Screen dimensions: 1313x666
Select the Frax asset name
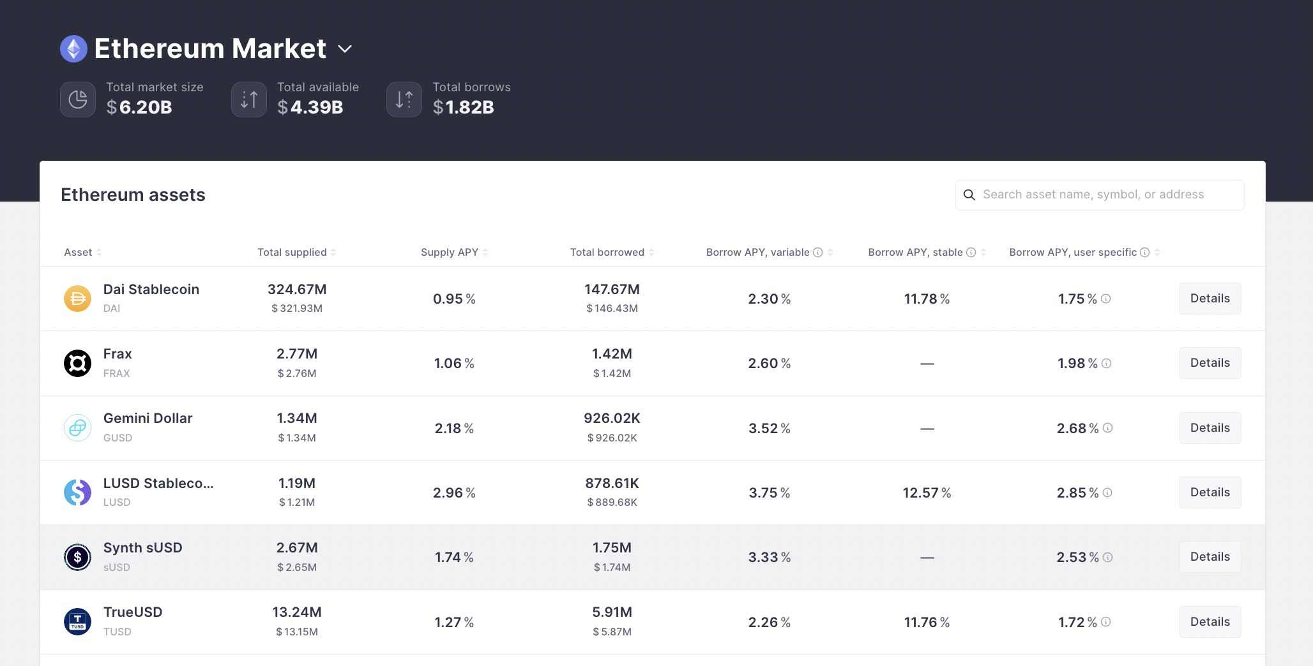click(x=118, y=354)
